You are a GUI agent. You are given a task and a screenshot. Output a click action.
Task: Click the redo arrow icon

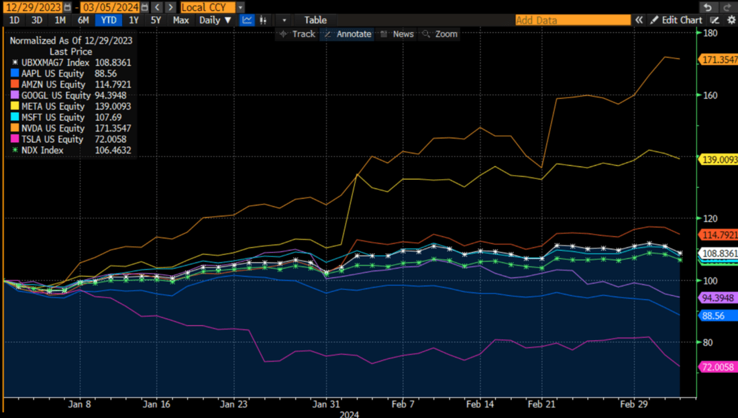click(x=728, y=7)
